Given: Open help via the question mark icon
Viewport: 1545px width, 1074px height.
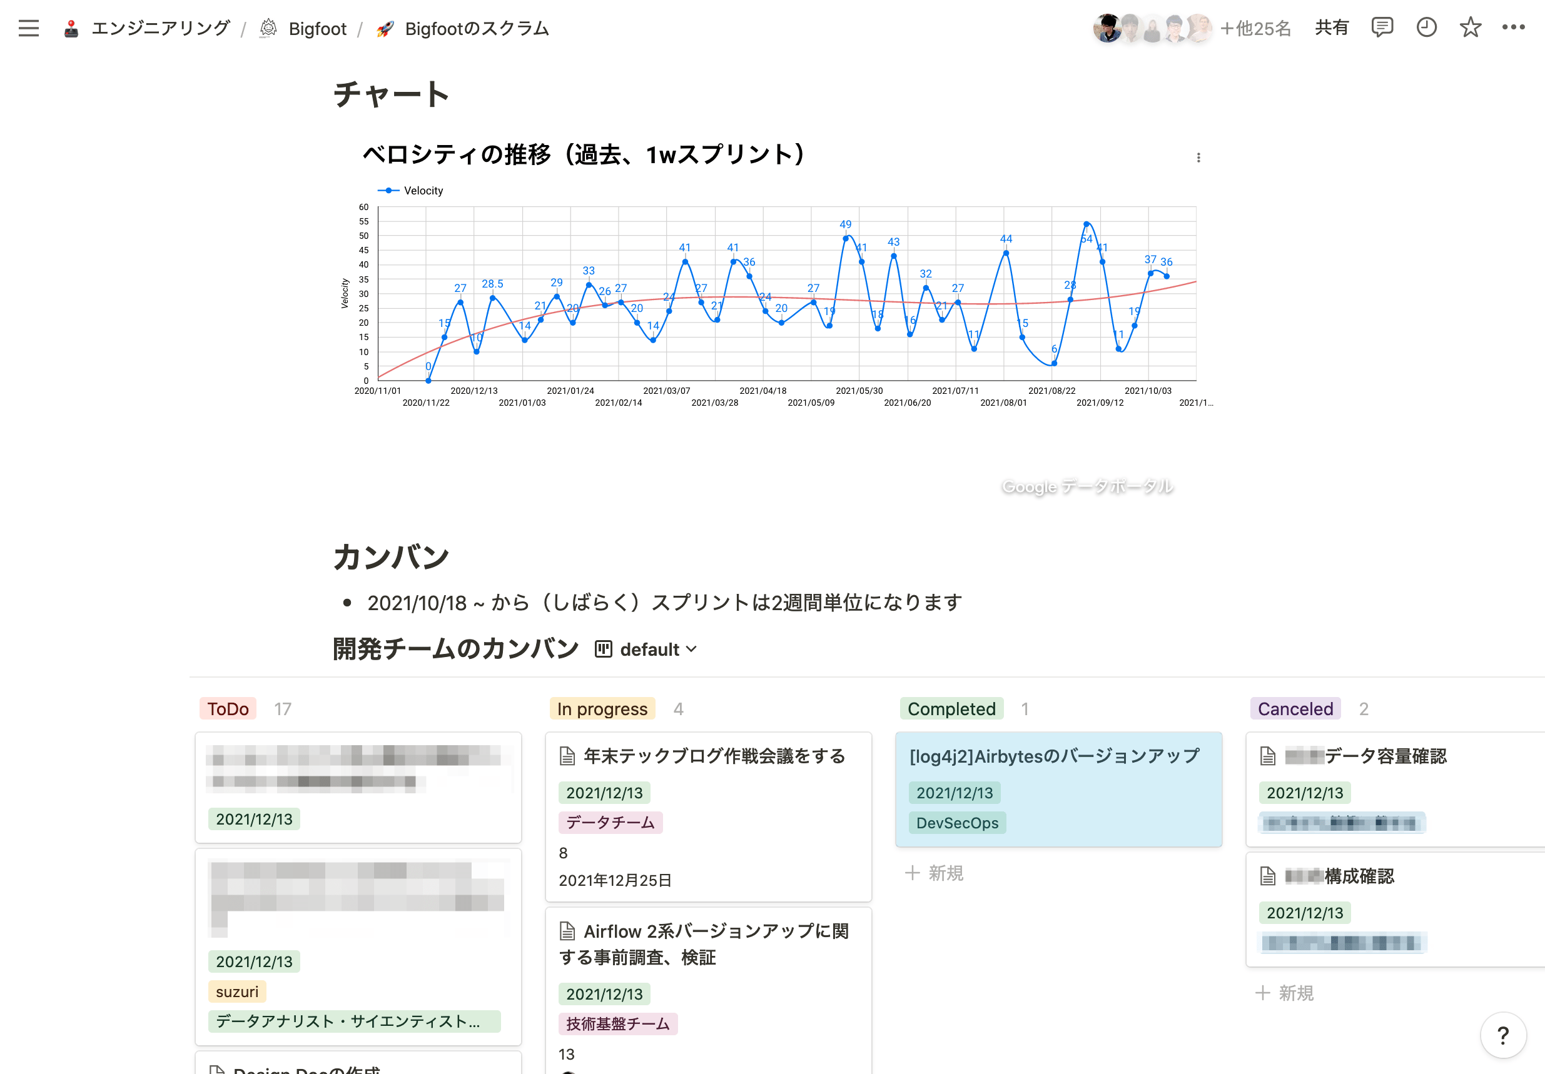Looking at the screenshot, I should [1503, 1035].
